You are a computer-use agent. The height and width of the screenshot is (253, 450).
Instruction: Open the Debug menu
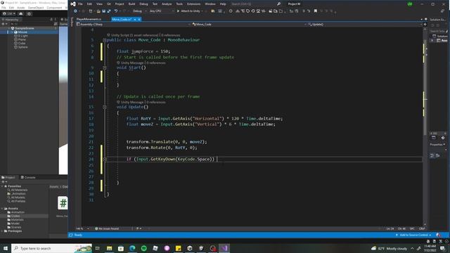click(143, 4)
